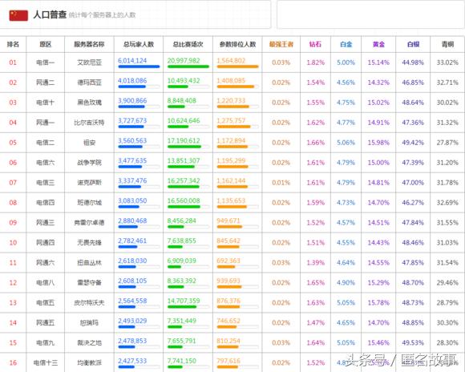This screenshot has height=372, width=465.
Task: Click the 参数排位人数 column header
Action: click(x=237, y=45)
